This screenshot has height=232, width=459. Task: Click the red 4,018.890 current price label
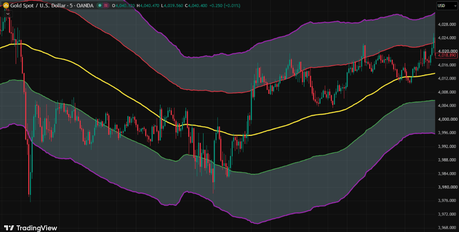pyautogui.click(x=446, y=55)
